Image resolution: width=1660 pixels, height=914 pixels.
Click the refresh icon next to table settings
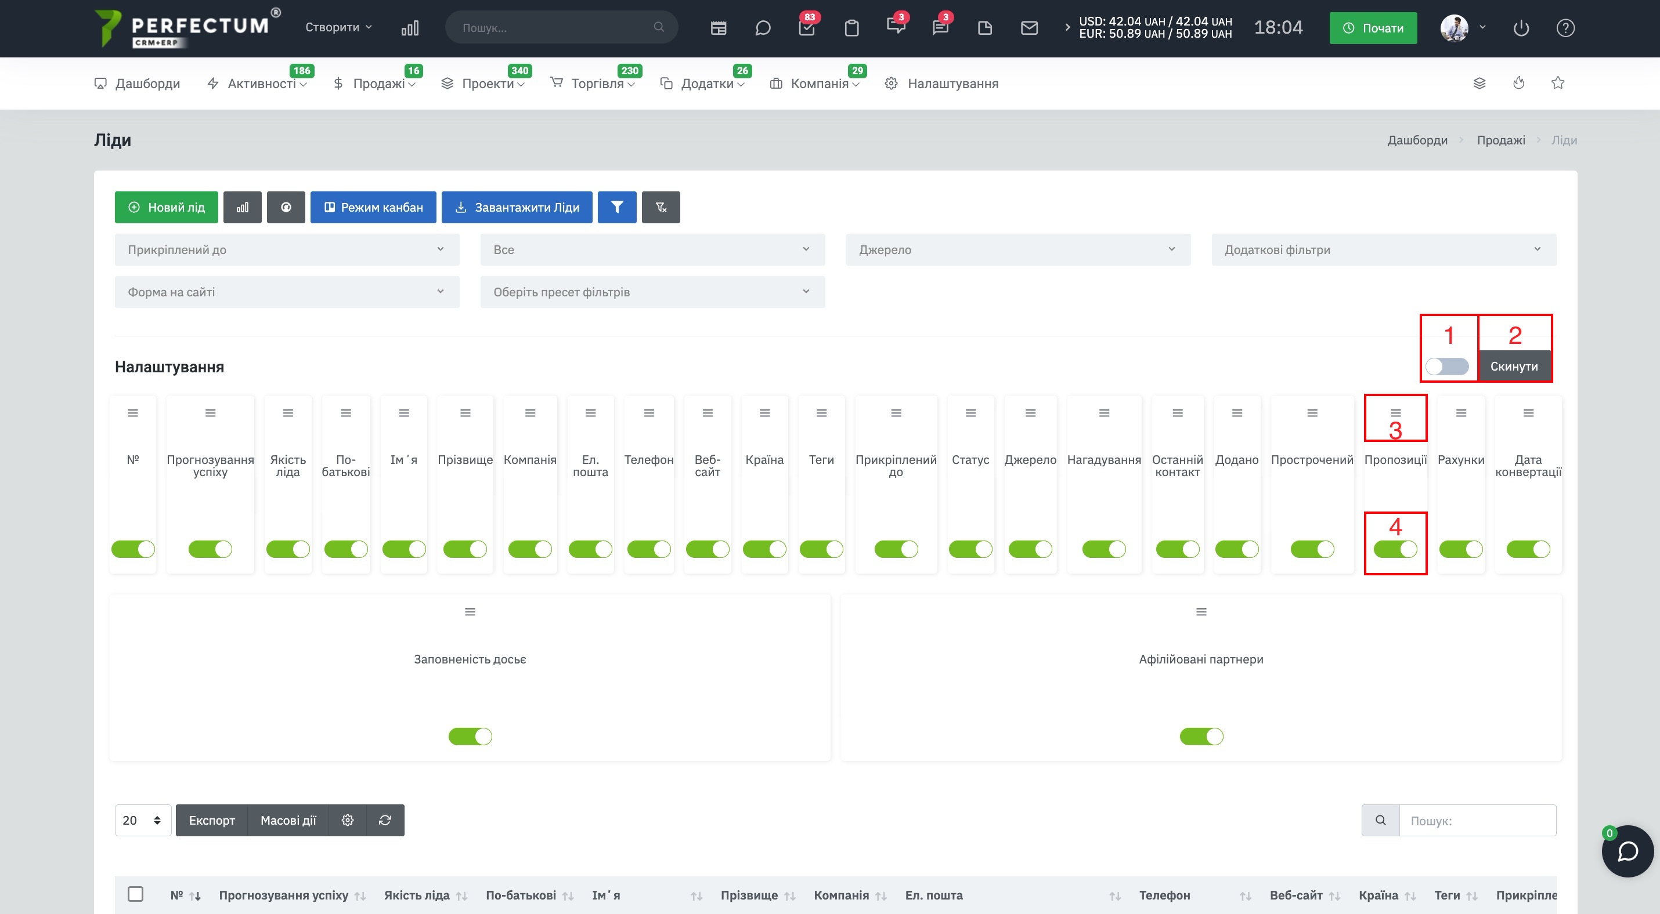click(x=385, y=820)
